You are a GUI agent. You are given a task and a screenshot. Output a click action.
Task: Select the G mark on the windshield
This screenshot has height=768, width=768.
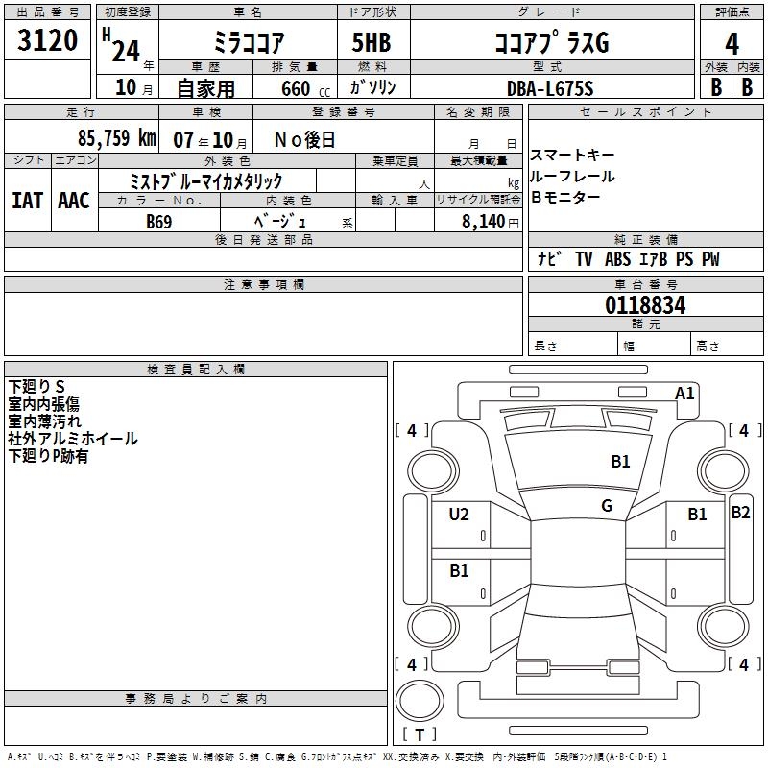coord(607,506)
